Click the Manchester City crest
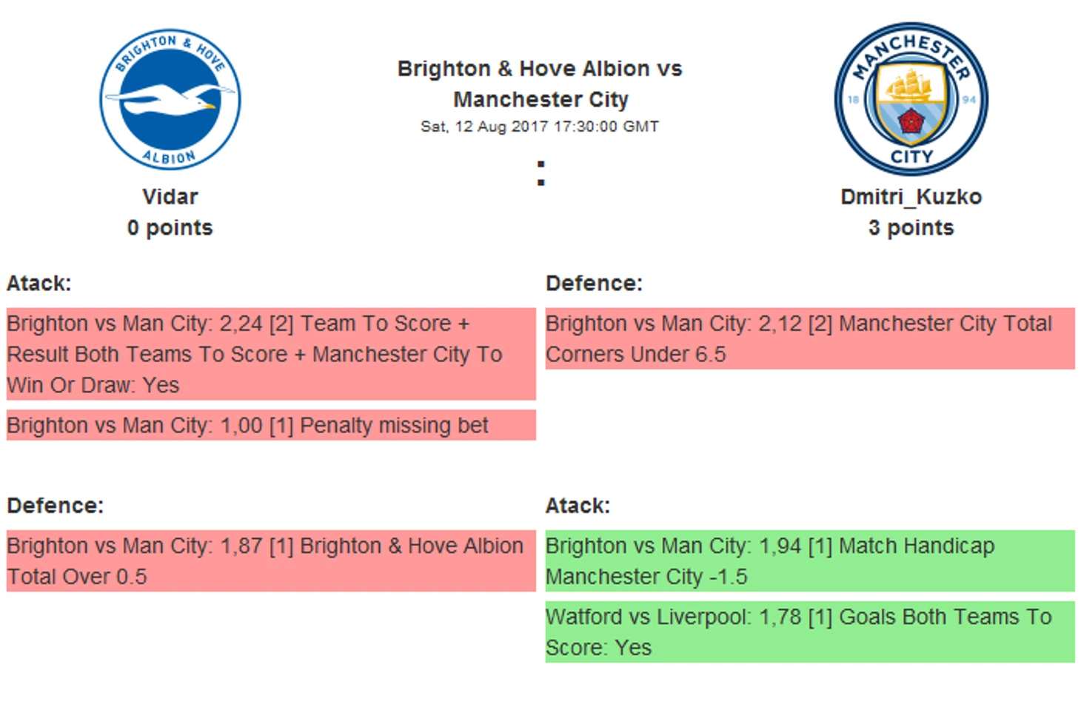Screen dimensions: 1081x710 click(911, 99)
